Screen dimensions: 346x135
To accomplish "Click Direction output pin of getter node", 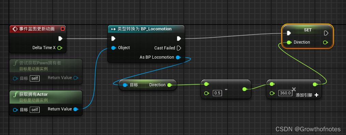I will (169, 85).
